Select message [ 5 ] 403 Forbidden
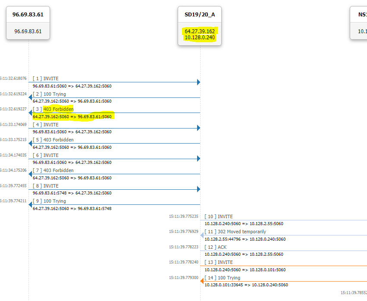Image resolution: width=367 pixels, height=301 pixels. coord(58,140)
